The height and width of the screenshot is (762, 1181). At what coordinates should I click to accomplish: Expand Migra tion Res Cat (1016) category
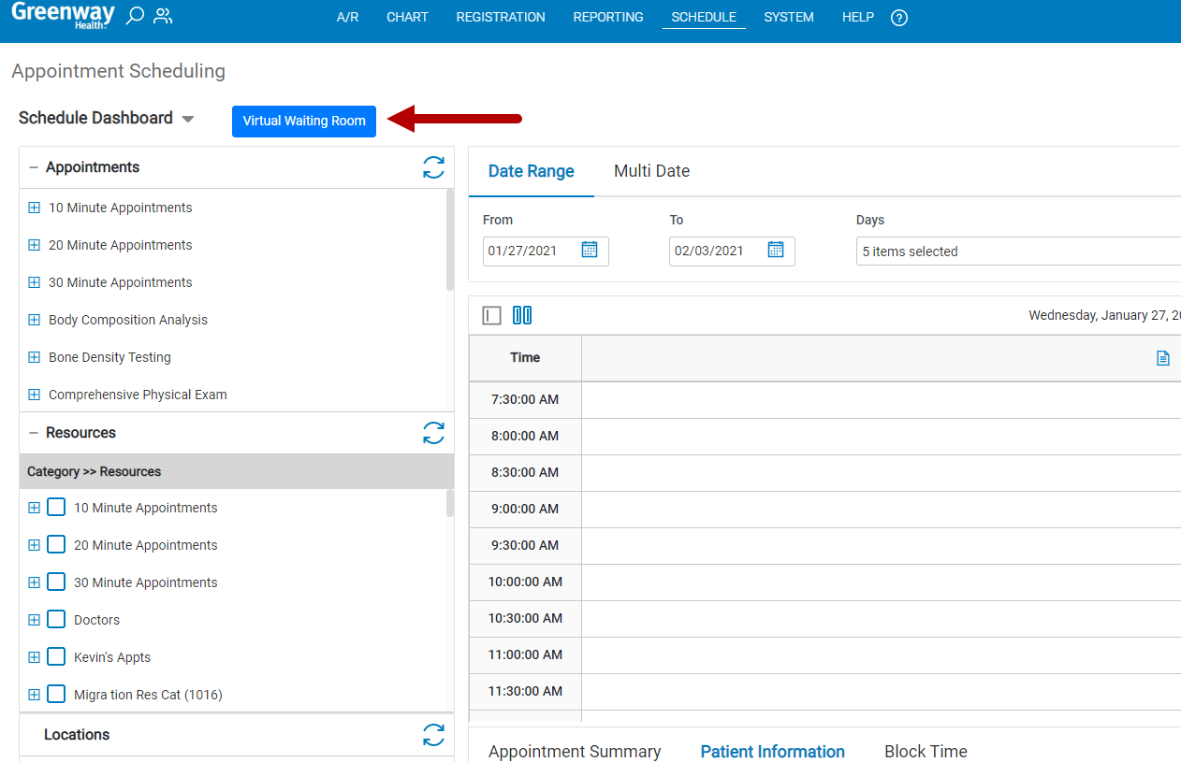click(35, 695)
